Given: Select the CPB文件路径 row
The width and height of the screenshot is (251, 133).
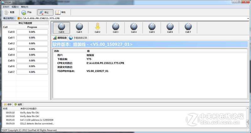Looking at the screenshot, I should [150, 63].
